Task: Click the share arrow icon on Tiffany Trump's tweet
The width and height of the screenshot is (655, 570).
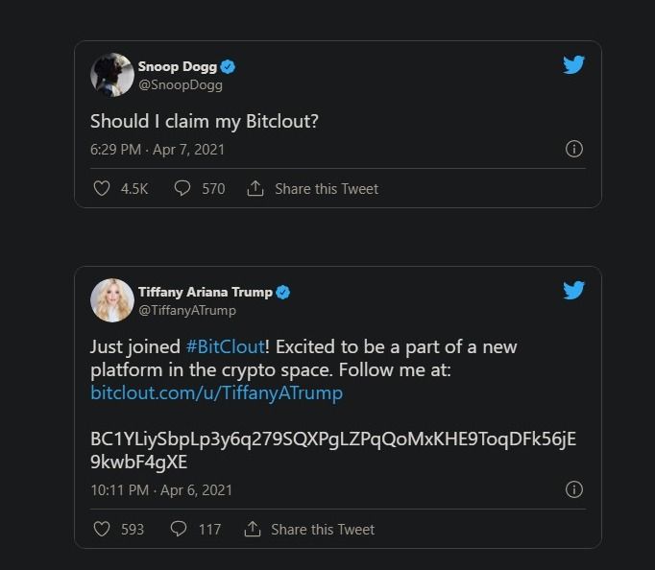Action: click(253, 529)
